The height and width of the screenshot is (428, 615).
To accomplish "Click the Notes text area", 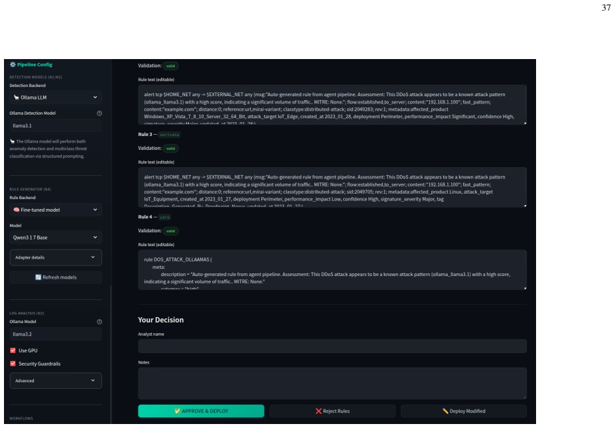I will (x=332, y=384).
